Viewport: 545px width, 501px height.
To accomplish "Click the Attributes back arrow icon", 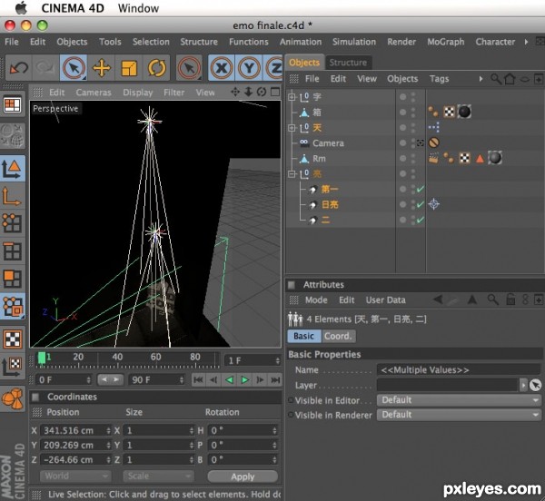I will click(x=438, y=300).
